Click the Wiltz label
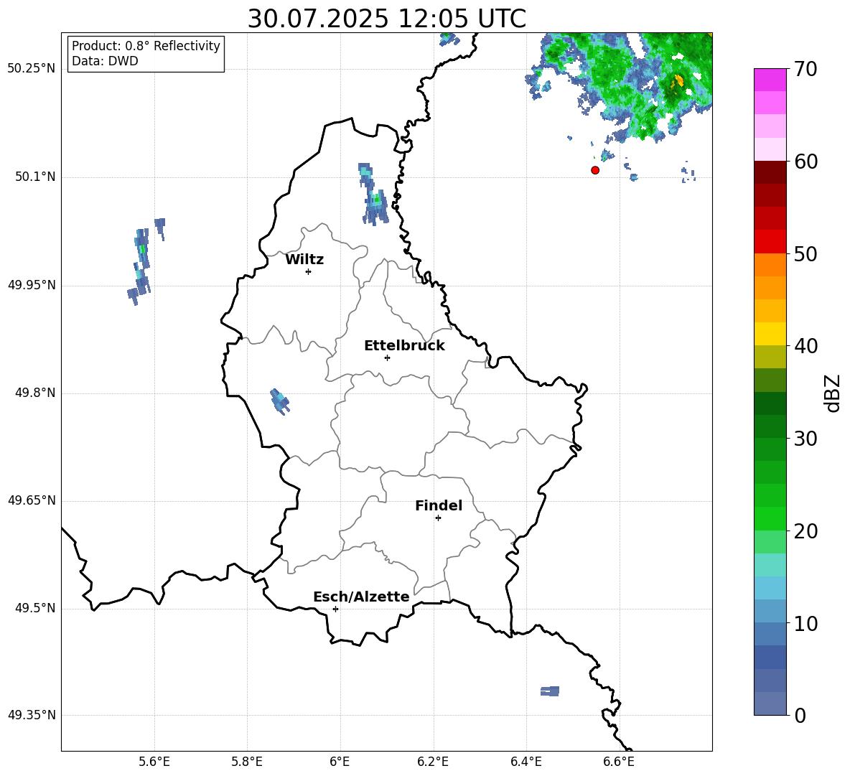The height and width of the screenshot is (776, 850). click(304, 260)
